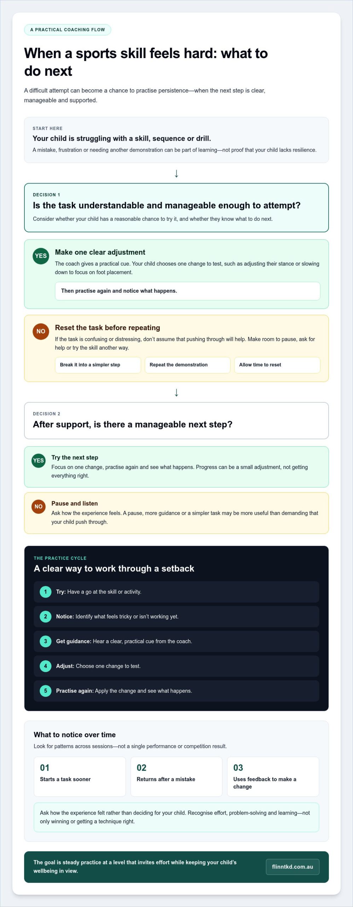Screen dimensions: 353x907
Task: Select the 01 Starts a task sooner card
Action: 80,777
